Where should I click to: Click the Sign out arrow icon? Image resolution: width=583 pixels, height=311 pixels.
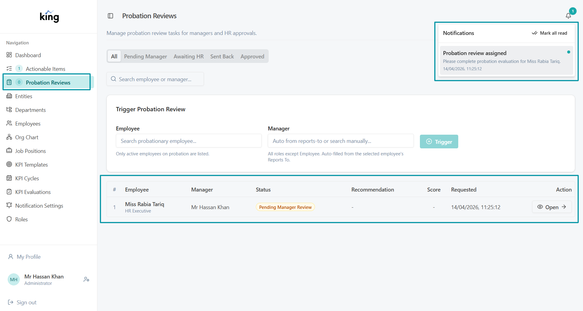click(x=11, y=302)
